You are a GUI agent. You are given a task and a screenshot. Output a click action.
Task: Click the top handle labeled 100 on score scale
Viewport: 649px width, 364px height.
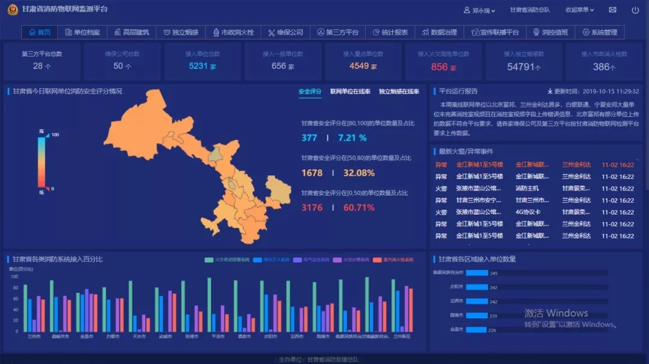pyautogui.click(x=48, y=135)
